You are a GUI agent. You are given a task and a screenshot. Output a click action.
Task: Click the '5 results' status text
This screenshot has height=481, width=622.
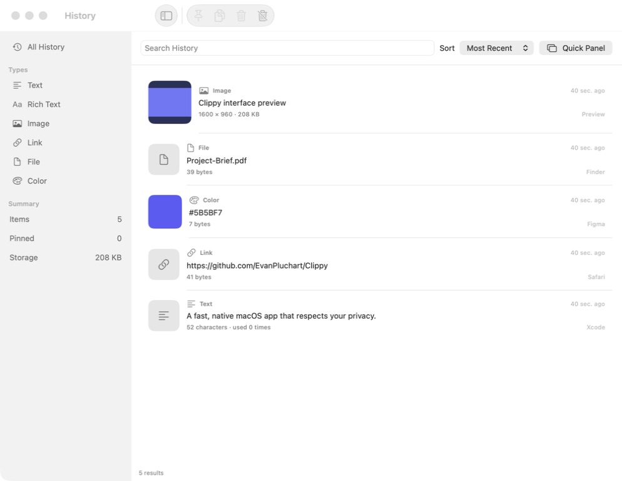151,473
